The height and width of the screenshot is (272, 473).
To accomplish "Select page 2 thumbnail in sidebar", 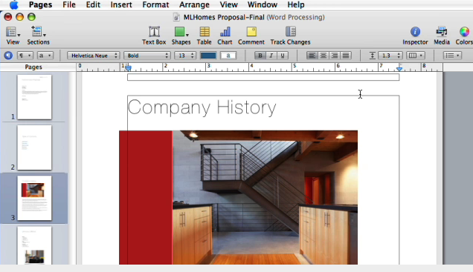I will [x=34, y=147].
